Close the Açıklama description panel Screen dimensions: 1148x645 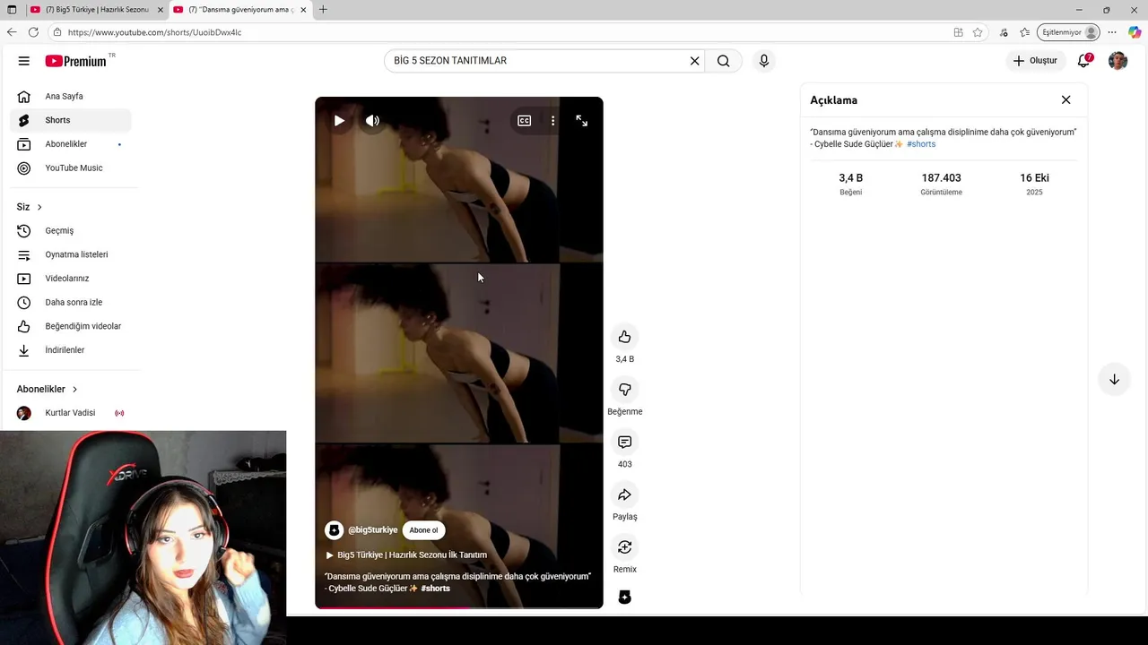coord(1066,100)
